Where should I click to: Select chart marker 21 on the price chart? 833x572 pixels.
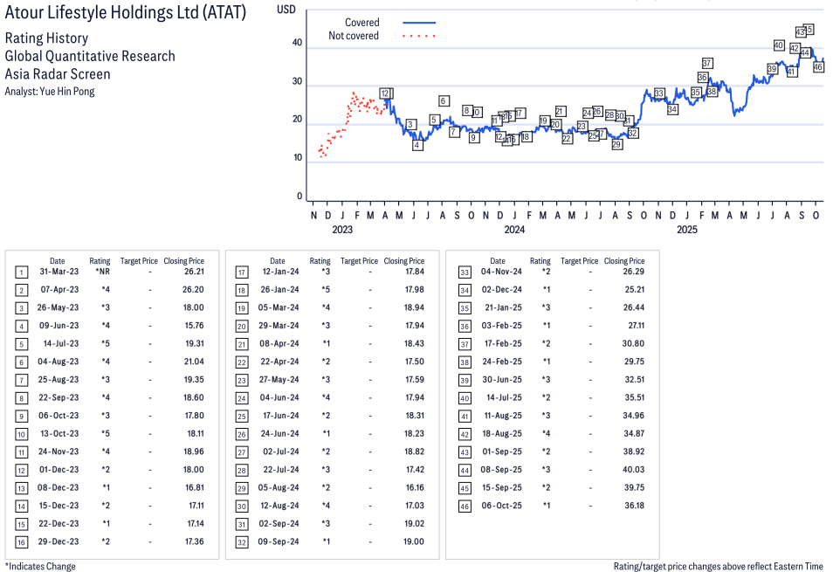560,111
